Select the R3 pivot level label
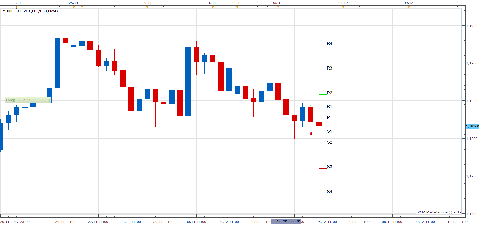 coord(329,68)
